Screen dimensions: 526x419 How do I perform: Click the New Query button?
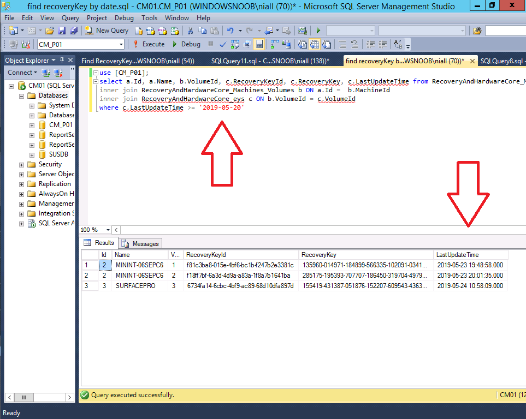pyautogui.click(x=107, y=31)
